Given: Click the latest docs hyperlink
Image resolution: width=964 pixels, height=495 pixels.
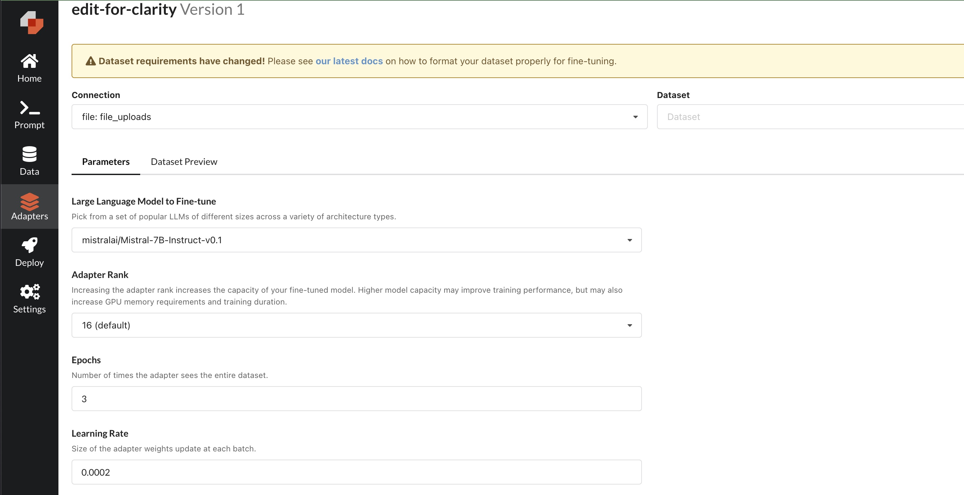Looking at the screenshot, I should 349,61.
